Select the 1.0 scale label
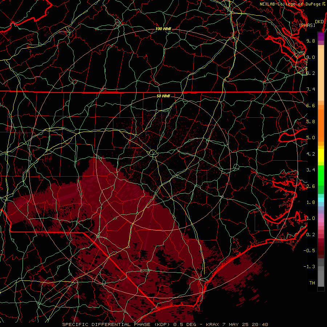Image resolution: width=327 pixels, height=327 pixels. tap(311, 218)
